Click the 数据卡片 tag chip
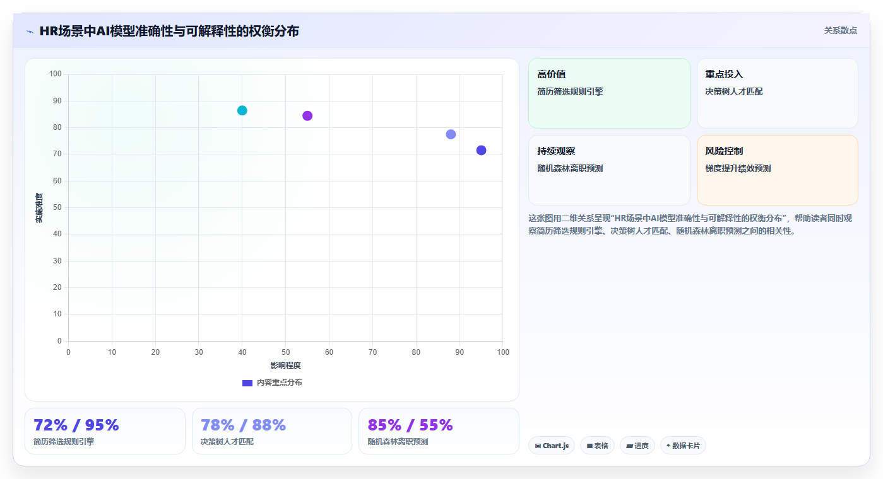This screenshot has width=883, height=479. (x=683, y=446)
